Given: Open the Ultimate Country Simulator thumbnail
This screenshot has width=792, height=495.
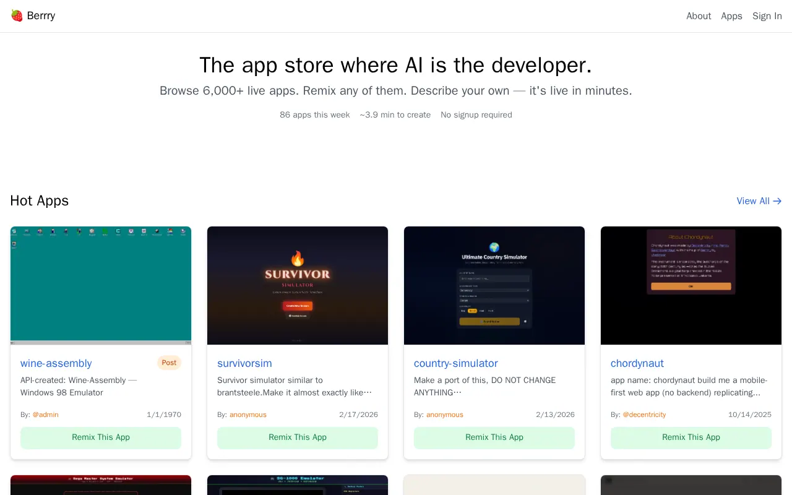Looking at the screenshot, I should [x=494, y=285].
